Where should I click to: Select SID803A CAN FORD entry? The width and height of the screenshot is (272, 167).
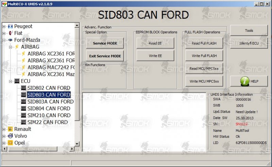point(50,102)
